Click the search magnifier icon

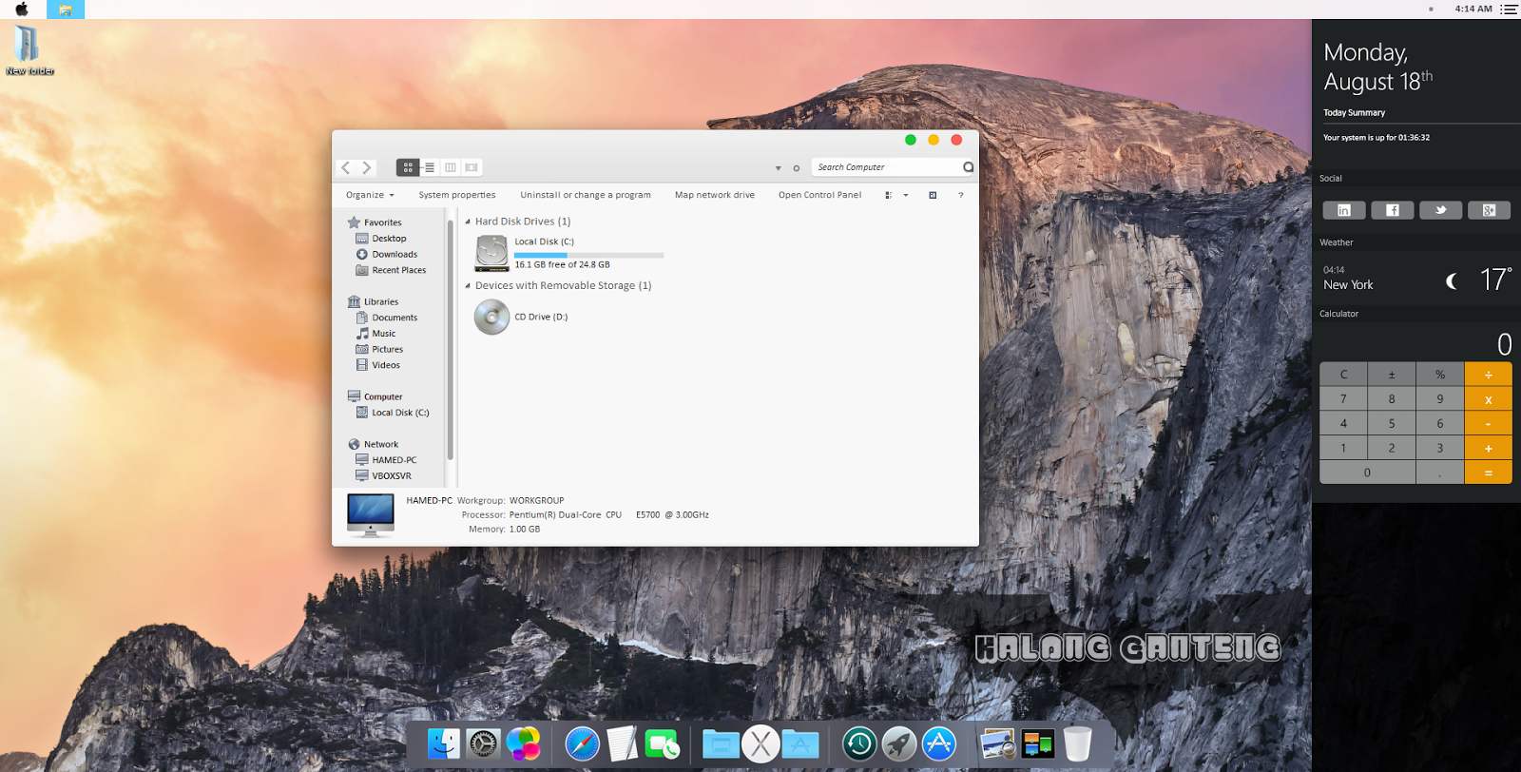point(968,167)
